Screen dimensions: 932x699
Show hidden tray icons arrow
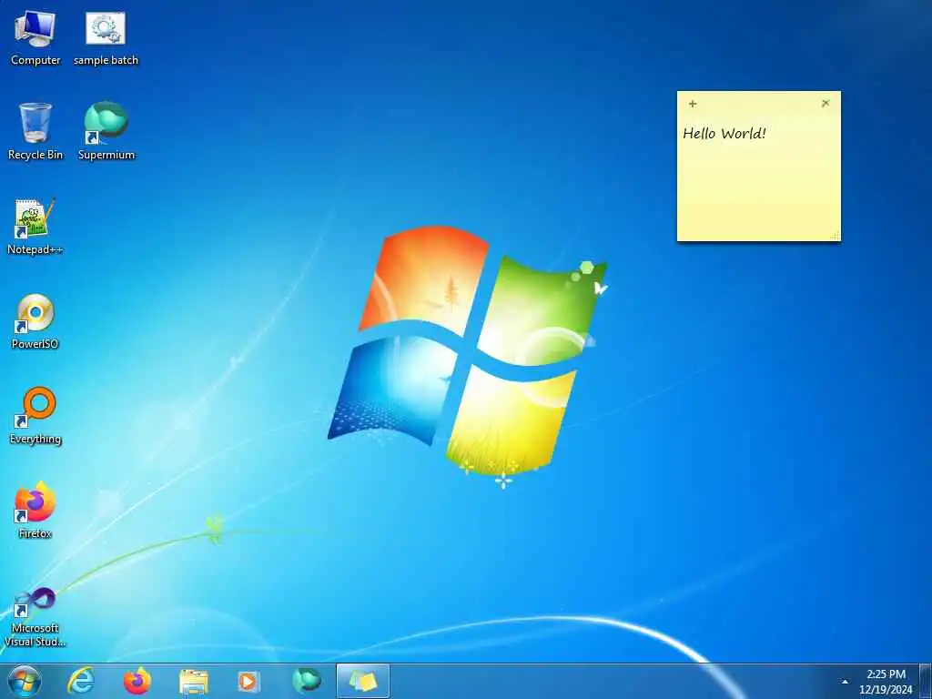pos(845,682)
